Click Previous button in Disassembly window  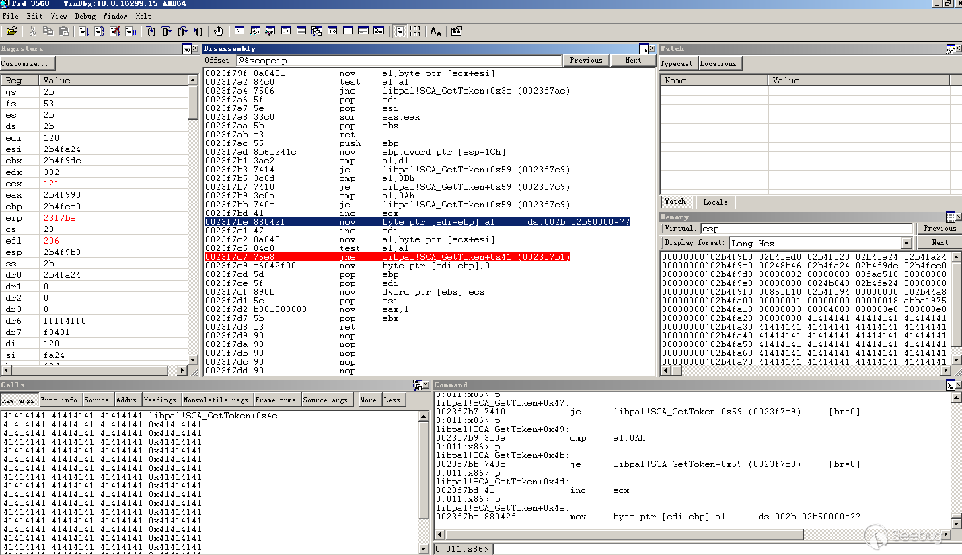(586, 60)
